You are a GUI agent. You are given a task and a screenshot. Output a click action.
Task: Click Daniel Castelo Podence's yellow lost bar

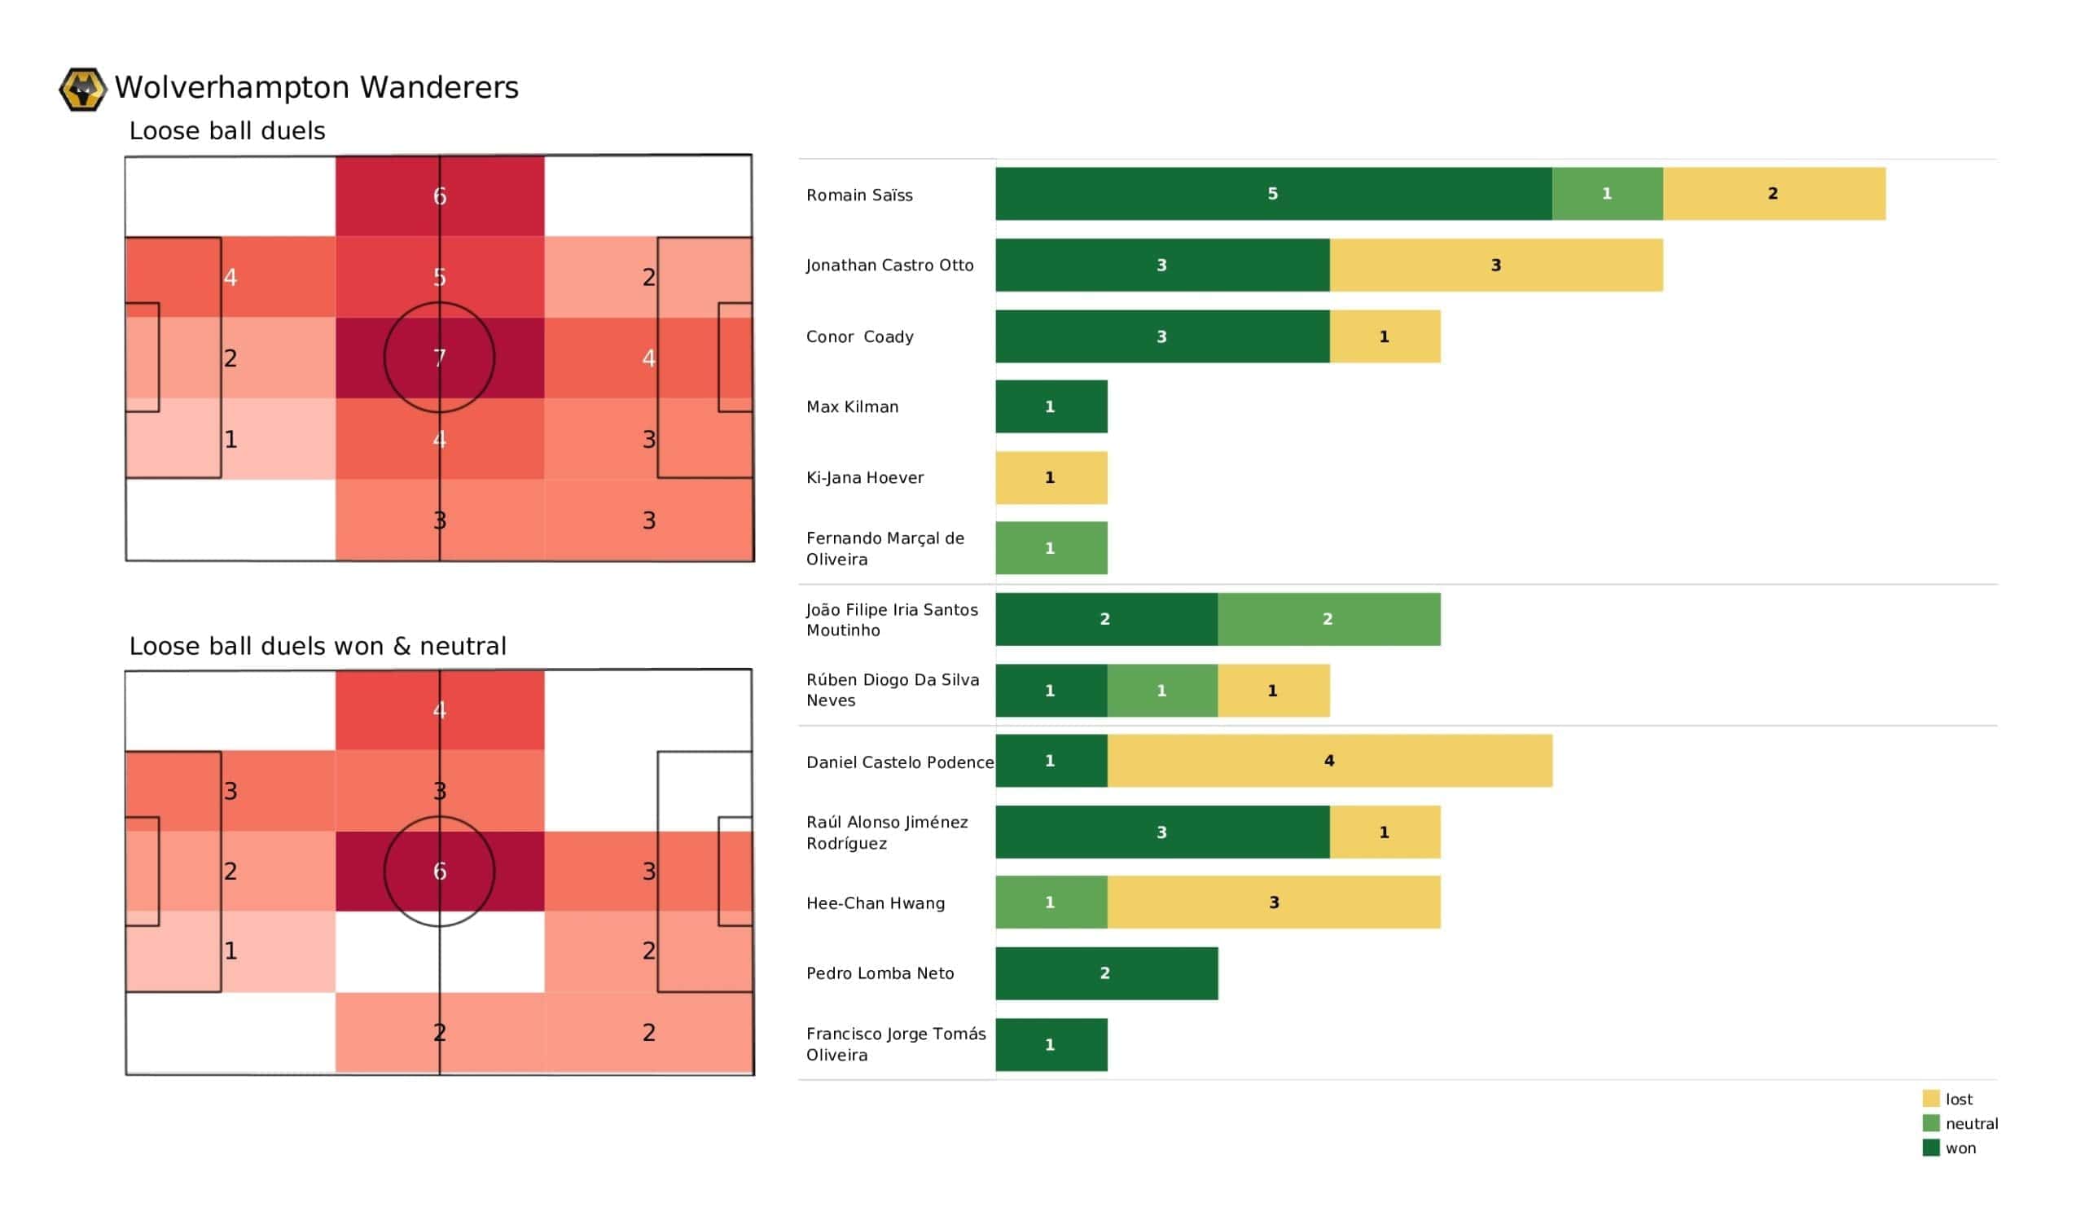1328,761
